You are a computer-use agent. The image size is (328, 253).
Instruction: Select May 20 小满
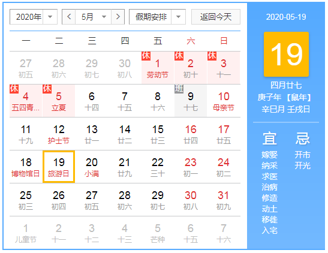click(x=92, y=167)
